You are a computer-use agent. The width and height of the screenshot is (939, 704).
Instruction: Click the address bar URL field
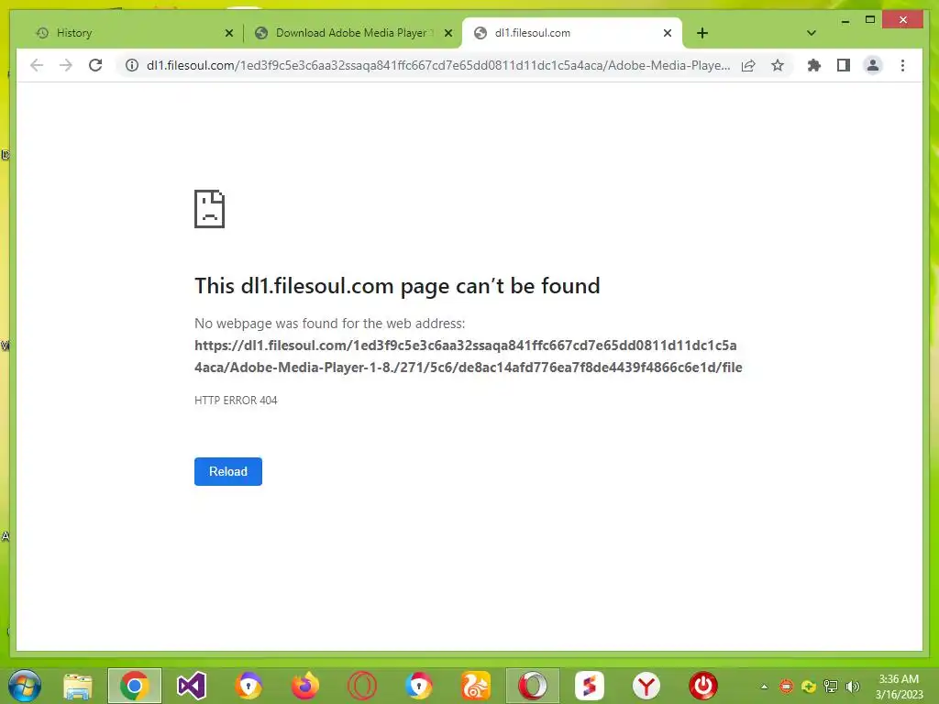point(437,65)
